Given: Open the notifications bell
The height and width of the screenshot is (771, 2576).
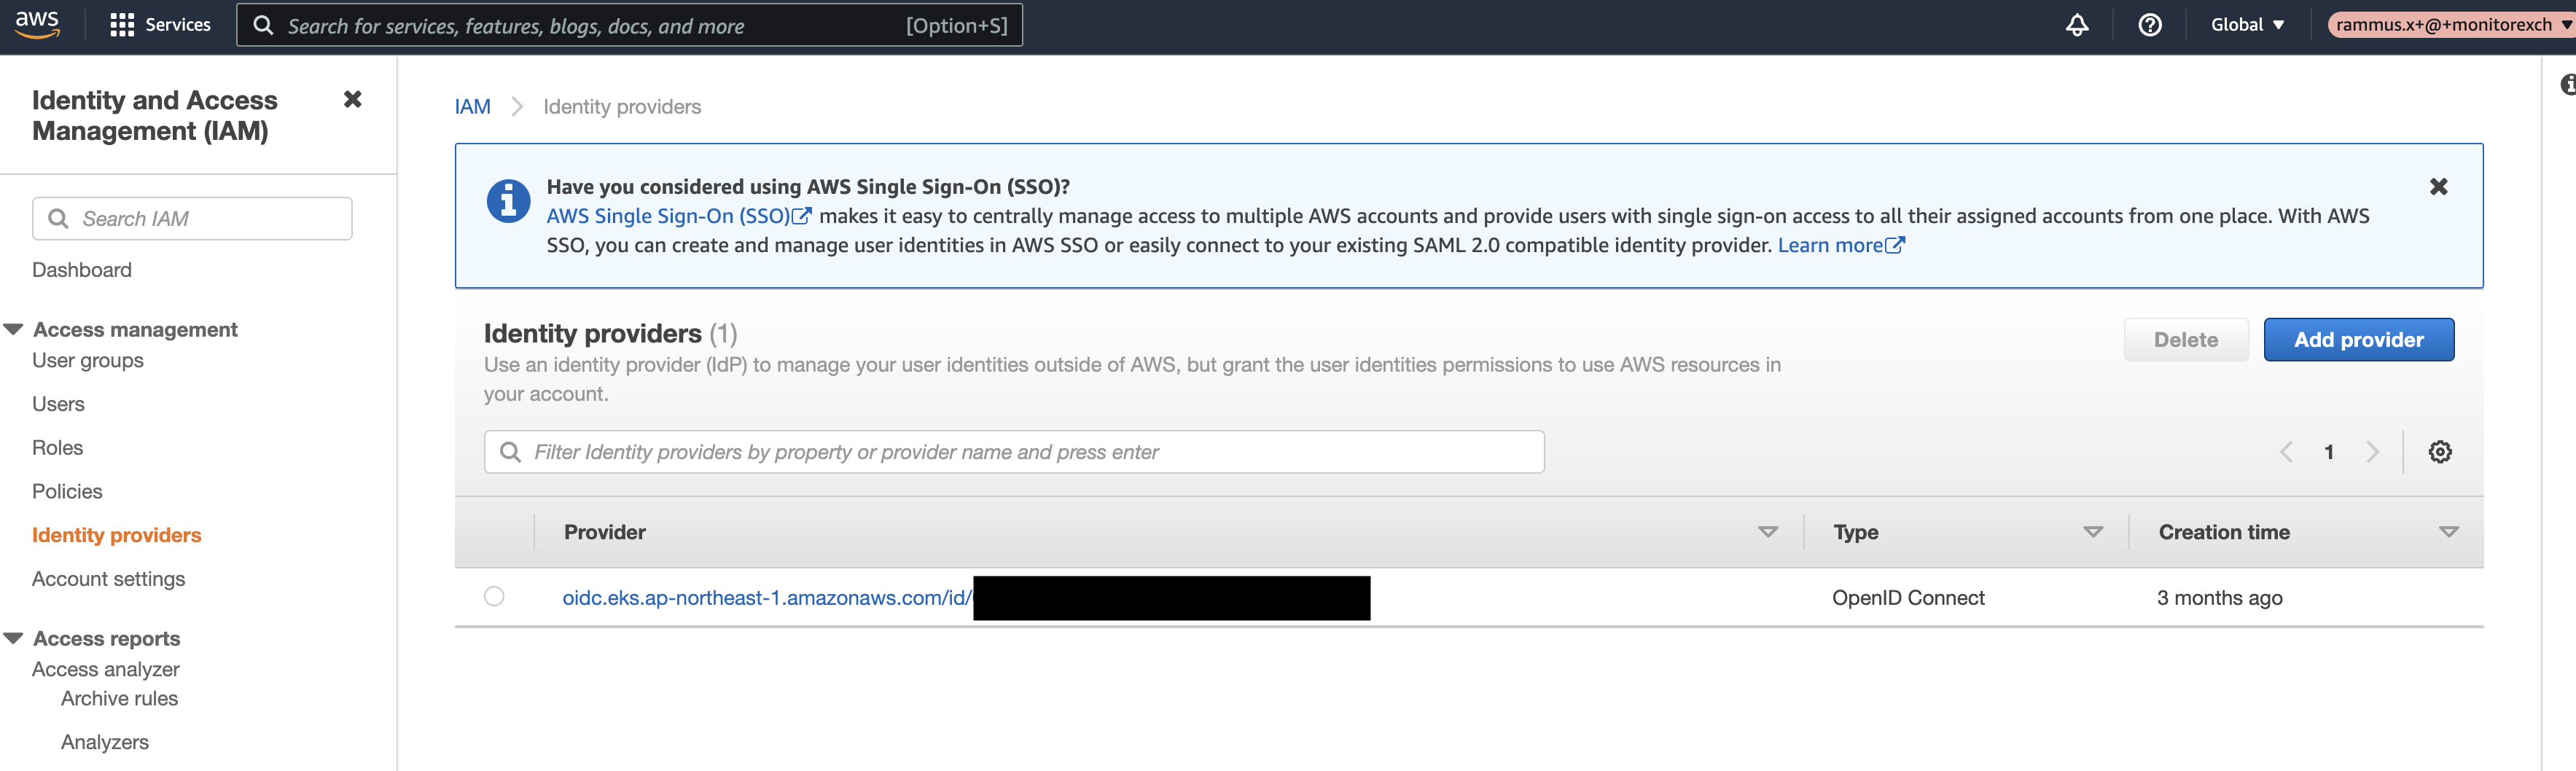Looking at the screenshot, I should click(2077, 25).
